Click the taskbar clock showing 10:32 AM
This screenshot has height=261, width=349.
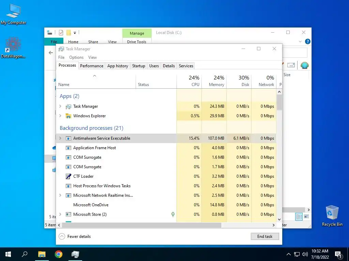[320, 254]
